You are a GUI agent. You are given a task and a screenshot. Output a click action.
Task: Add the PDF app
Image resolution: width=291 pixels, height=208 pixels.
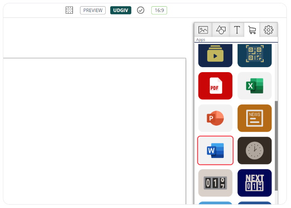[215, 86]
